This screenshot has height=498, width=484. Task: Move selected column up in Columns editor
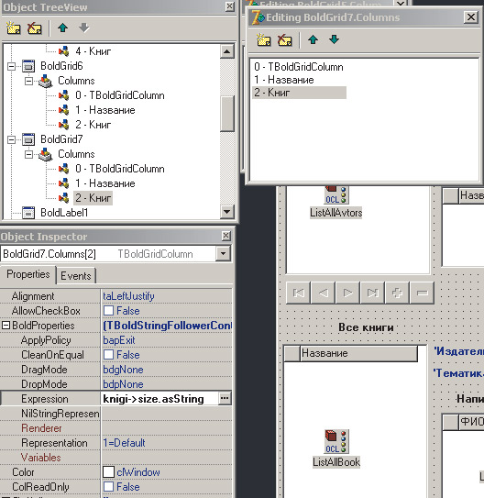point(313,39)
